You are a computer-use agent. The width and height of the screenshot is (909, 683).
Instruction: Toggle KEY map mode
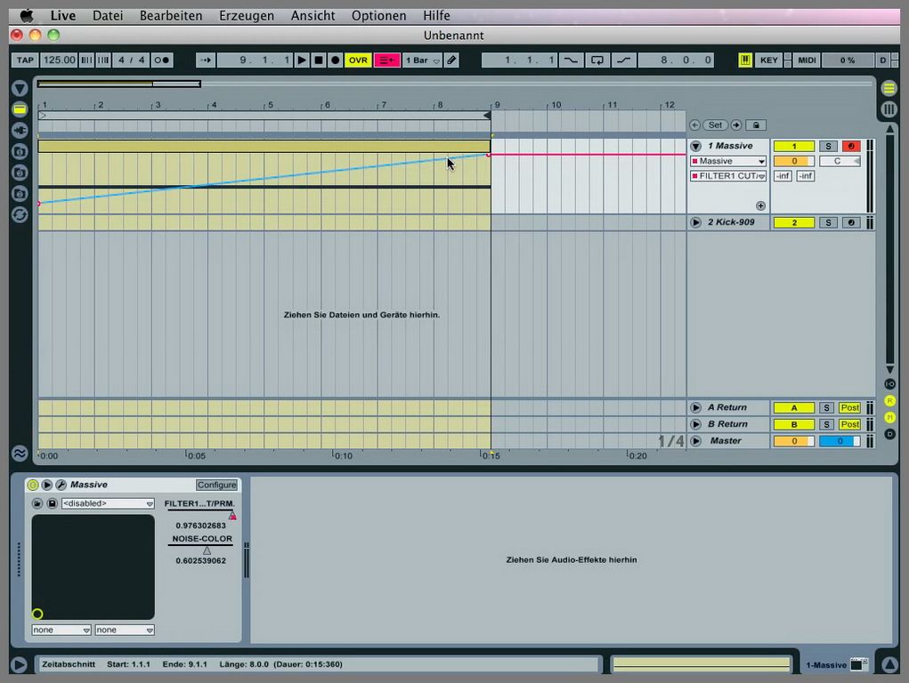coord(768,60)
